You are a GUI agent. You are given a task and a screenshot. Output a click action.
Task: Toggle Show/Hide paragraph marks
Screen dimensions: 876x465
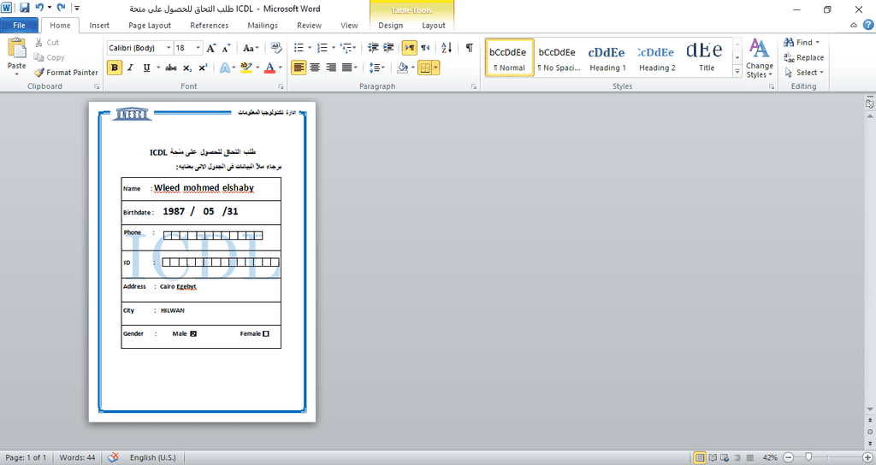pos(470,48)
